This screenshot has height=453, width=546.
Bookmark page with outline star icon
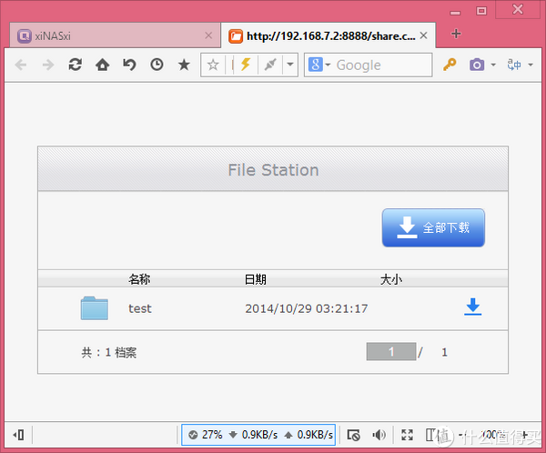coord(213,65)
